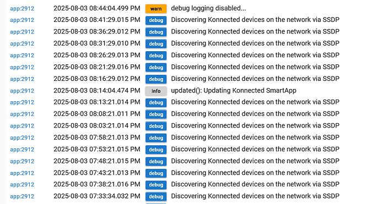Open app:2912 link at 08:41:29.015 PM
The height and width of the screenshot is (204, 380).
[x=22, y=20]
